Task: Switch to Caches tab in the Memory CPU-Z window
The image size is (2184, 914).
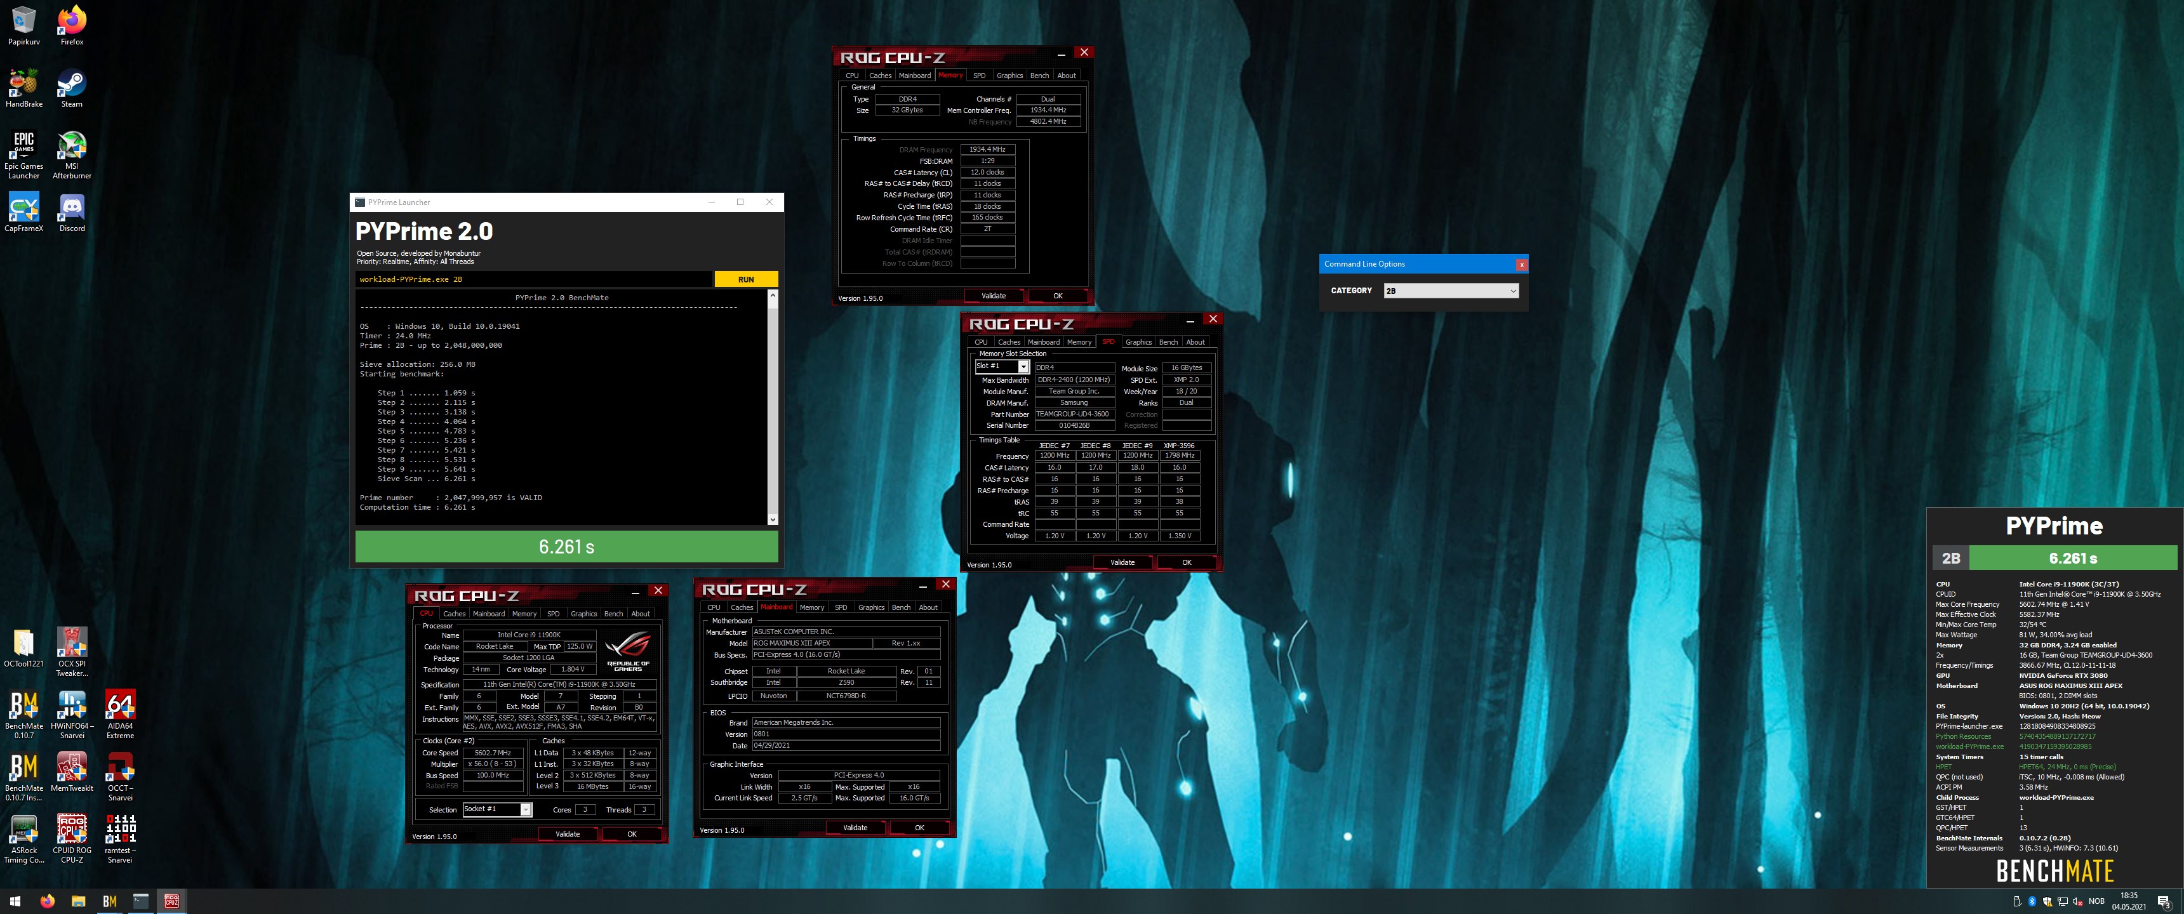Action: [x=880, y=76]
